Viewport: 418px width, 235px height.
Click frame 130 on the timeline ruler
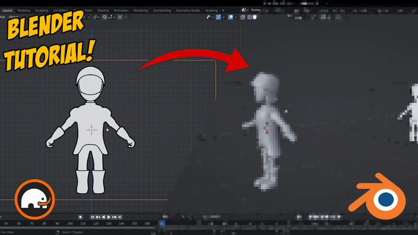coord(109,224)
